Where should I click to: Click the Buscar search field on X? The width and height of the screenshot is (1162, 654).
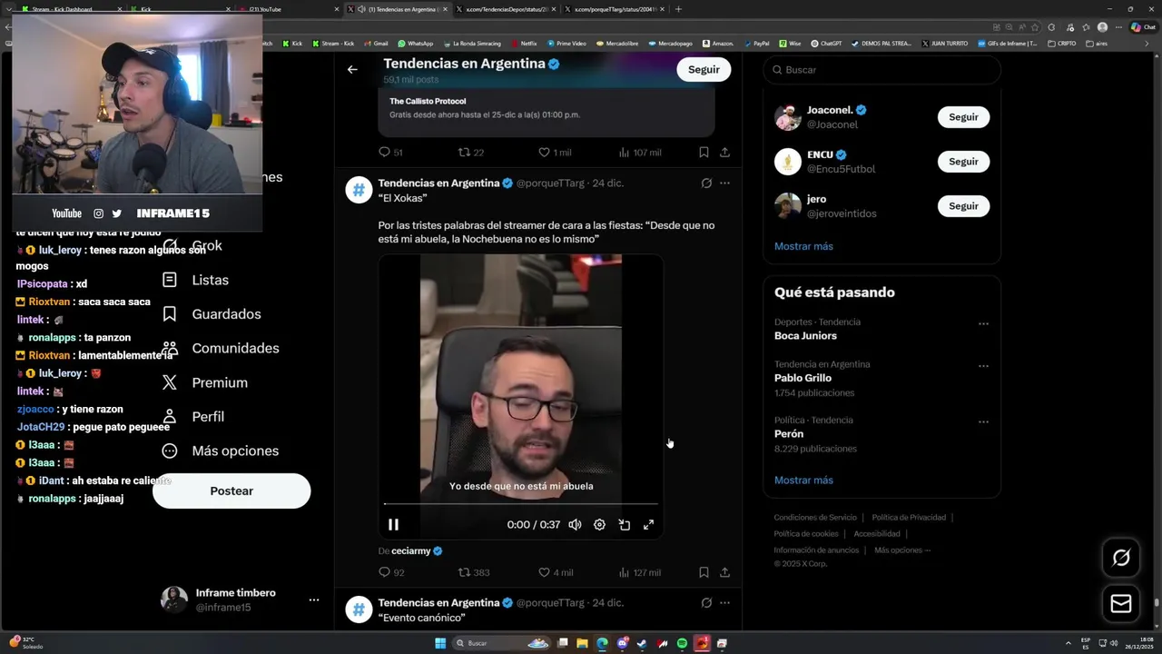[x=881, y=70]
